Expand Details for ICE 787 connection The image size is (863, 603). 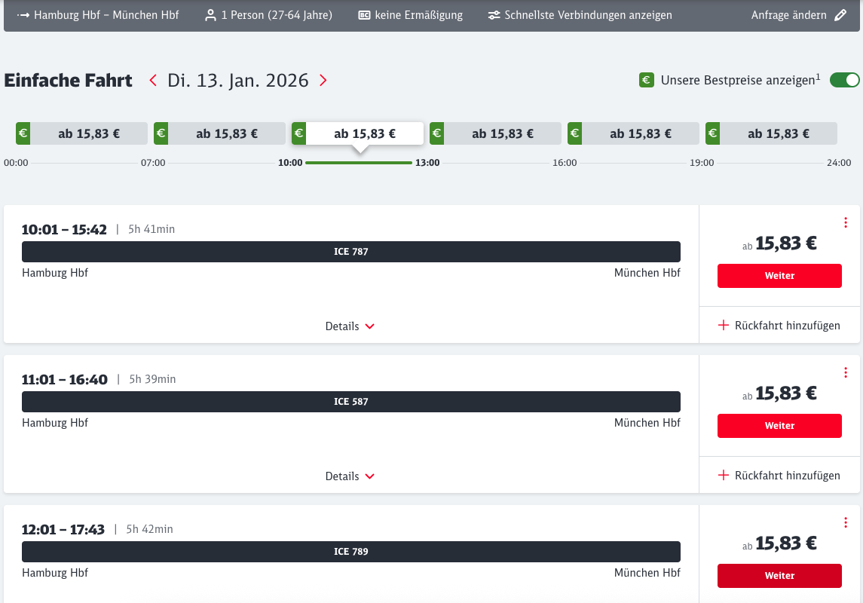point(350,326)
